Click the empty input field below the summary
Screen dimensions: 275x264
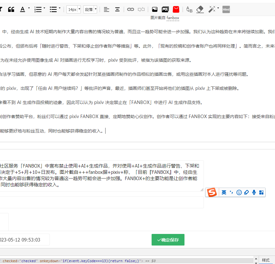[x=102, y=202]
